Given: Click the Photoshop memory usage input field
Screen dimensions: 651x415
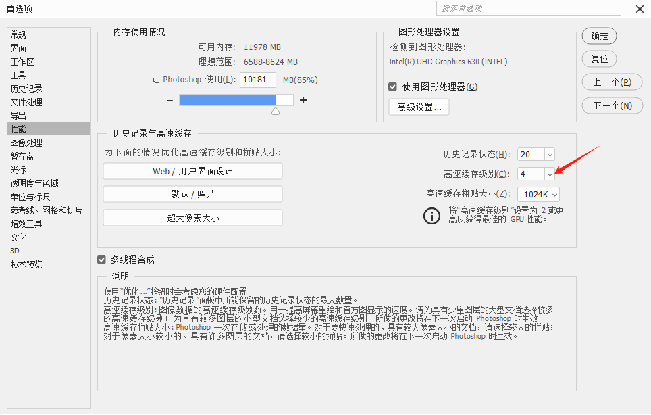Looking at the screenshot, I should [257, 80].
